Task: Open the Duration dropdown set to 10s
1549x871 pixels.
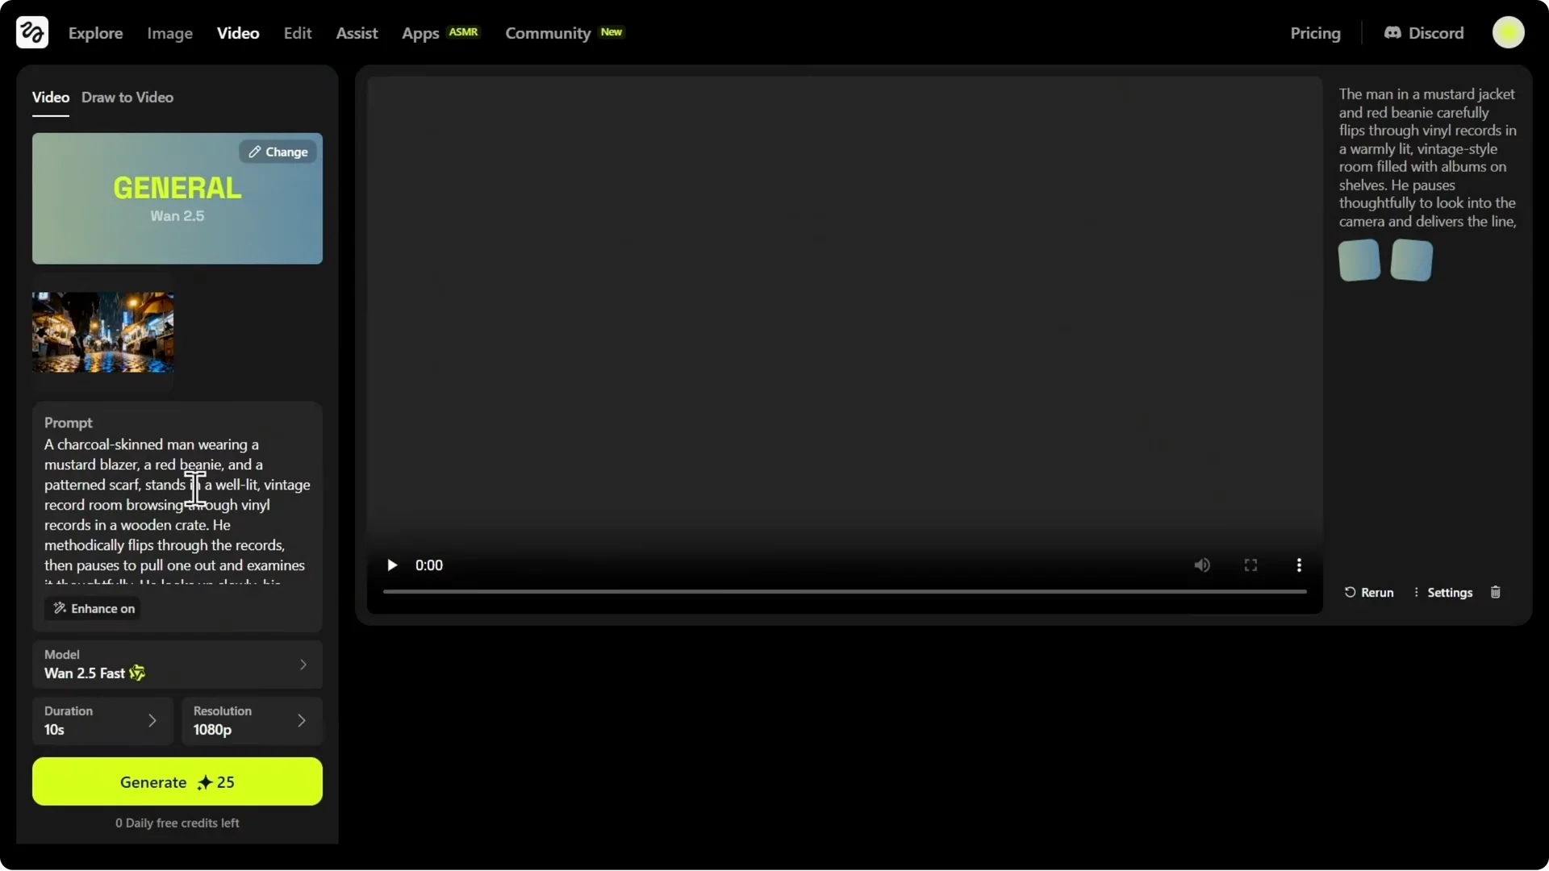Action: [102, 721]
